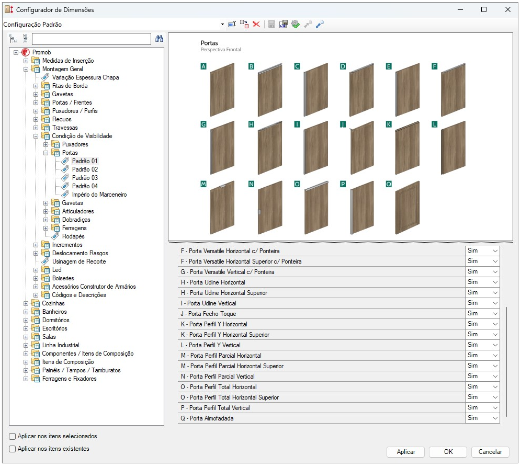521x467 pixels.
Task: Select door thumbnail labeled J
Action: tap(361, 148)
